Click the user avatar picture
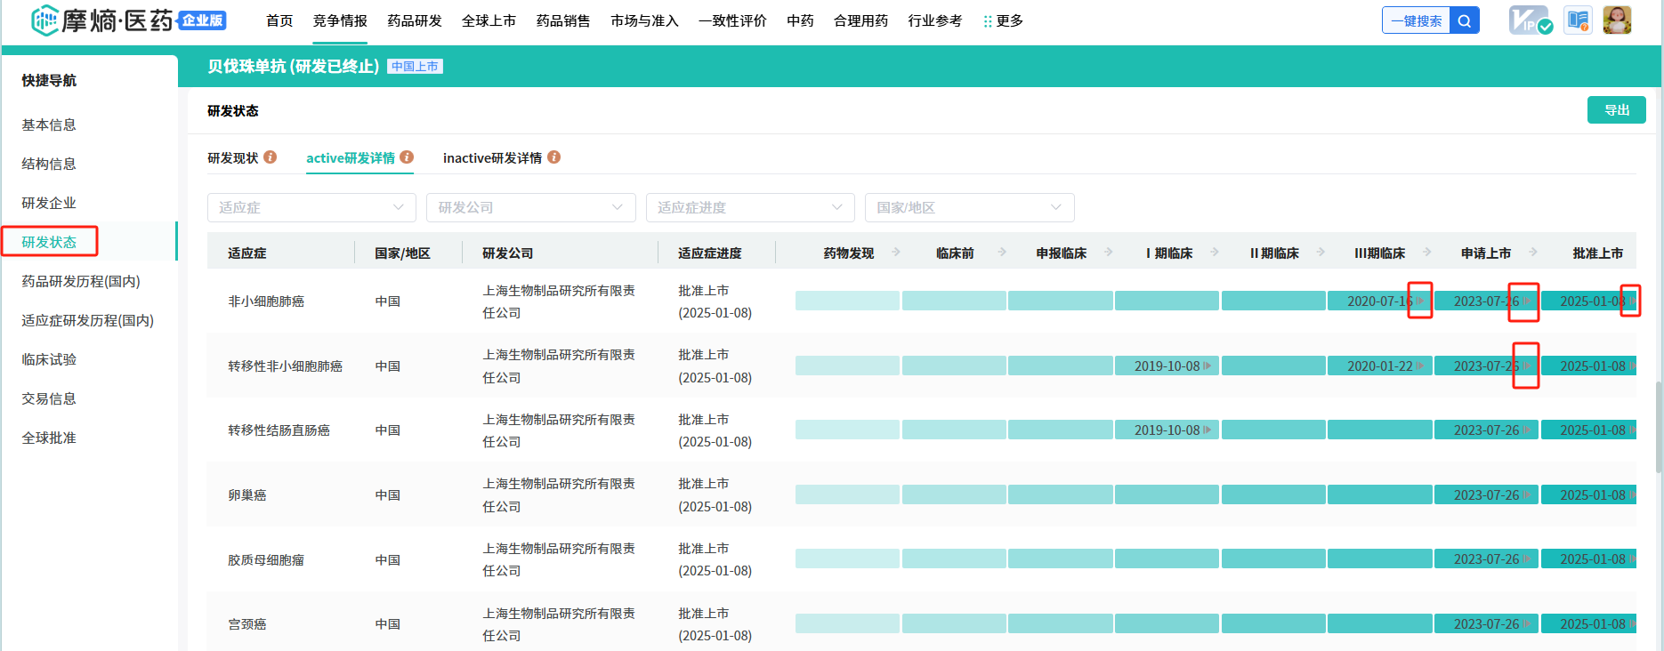 click(x=1617, y=20)
